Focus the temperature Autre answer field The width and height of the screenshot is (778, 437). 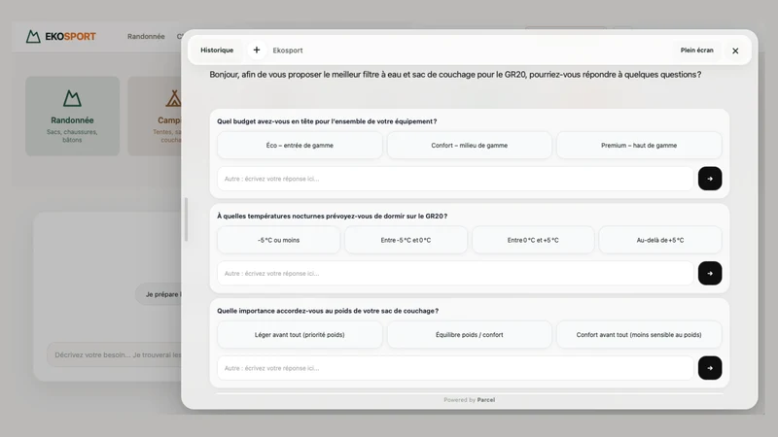pos(455,273)
